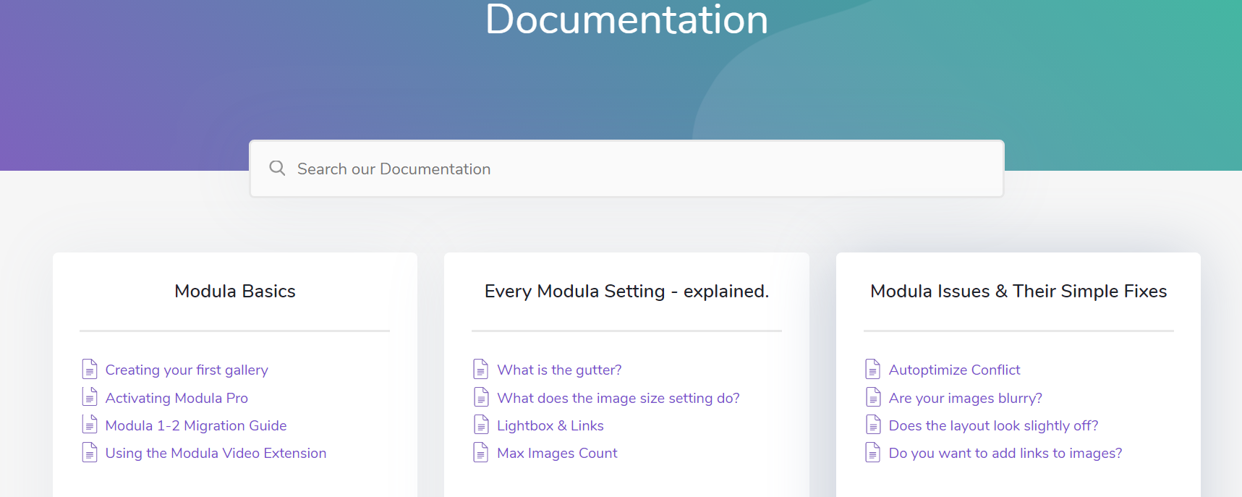Click document icon beside Using the Modula Video Extension
1242x497 pixels.
tap(90, 452)
